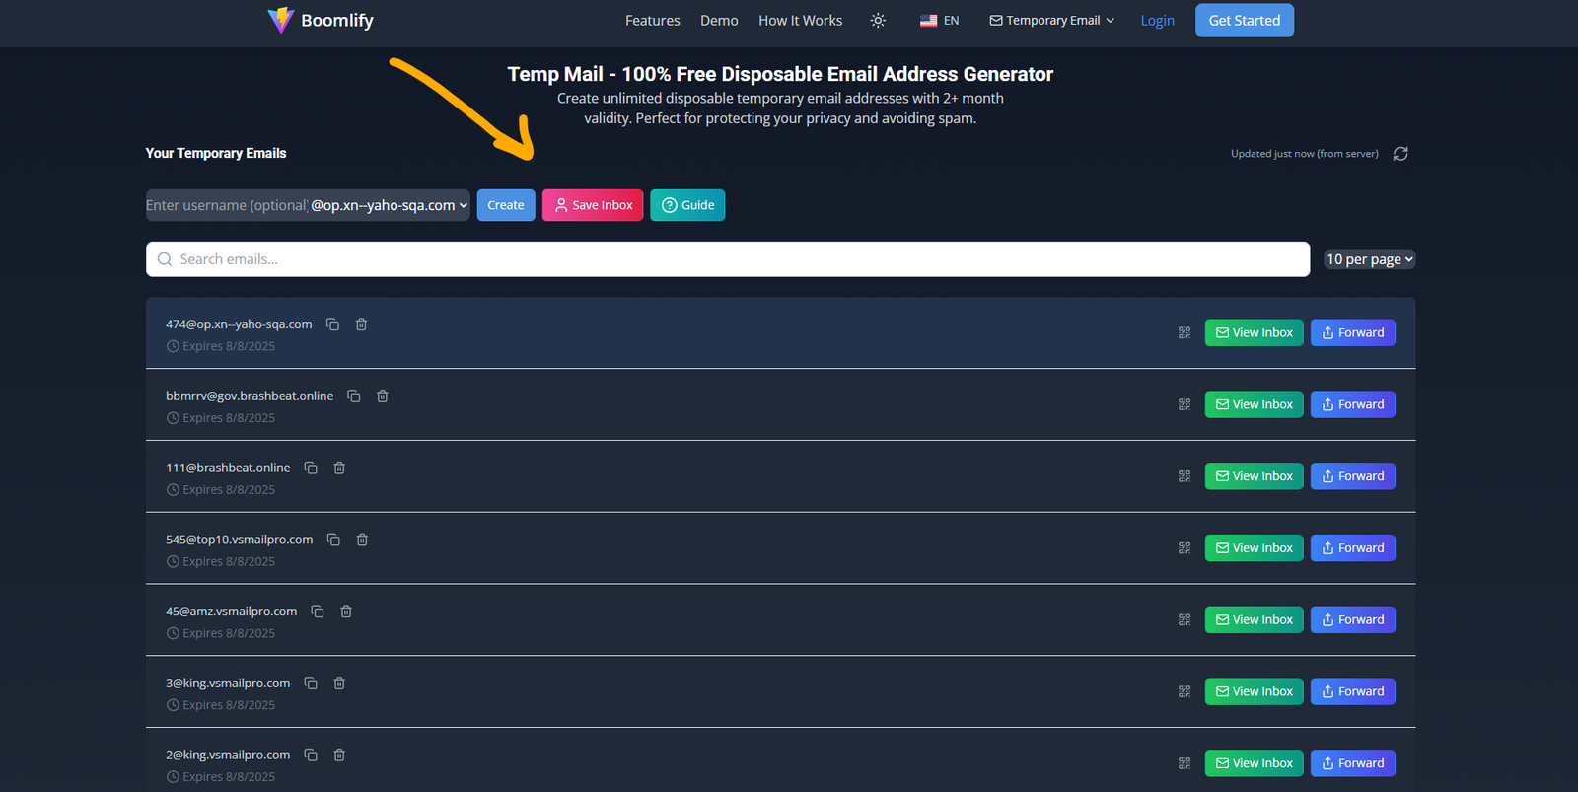
Task: Select the 45@amz.vsmailpro.com address text
Action: (231, 612)
